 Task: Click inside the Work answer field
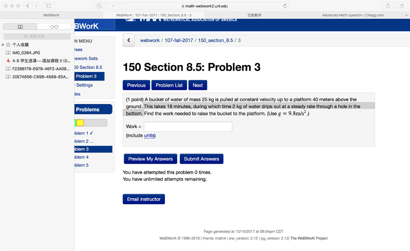click(x=188, y=127)
